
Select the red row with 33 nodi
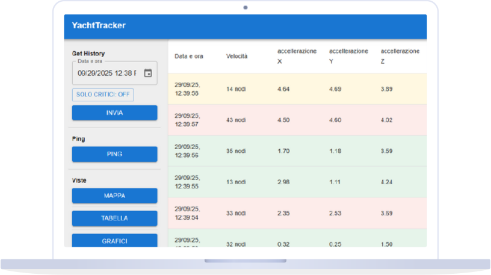click(x=297, y=213)
